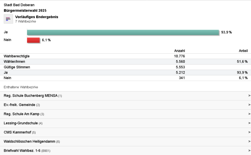Image resolution: width=251 pixels, height=155 pixels.
Task: Click the Anzahl column header
Action: coord(179,51)
